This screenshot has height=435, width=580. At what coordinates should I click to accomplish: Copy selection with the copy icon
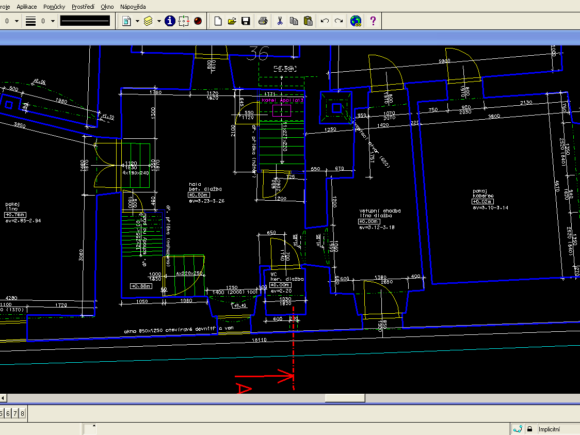(294, 21)
